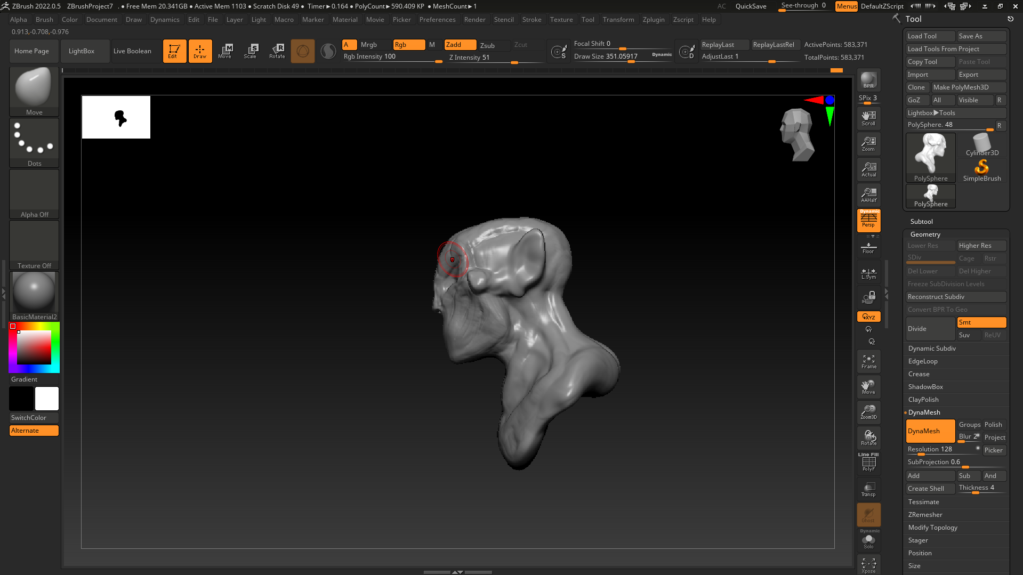The width and height of the screenshot is (1023, 575).
Task: Toggle Perspective (Persp) mode
Action: (x=868, y=220)
